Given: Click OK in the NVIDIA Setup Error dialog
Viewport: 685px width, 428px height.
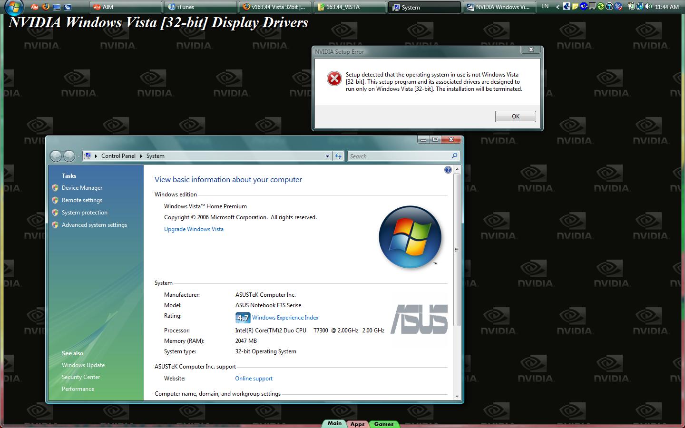Looking at the screenshot, I should (515, 117).
